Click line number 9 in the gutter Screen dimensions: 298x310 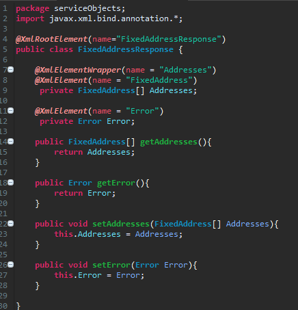[x=5, y=90]
